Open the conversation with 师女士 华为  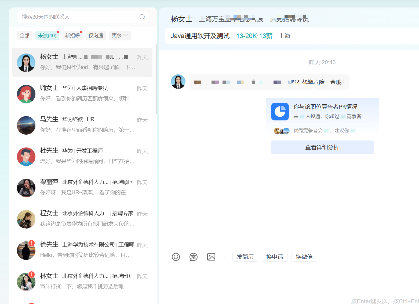82,94
